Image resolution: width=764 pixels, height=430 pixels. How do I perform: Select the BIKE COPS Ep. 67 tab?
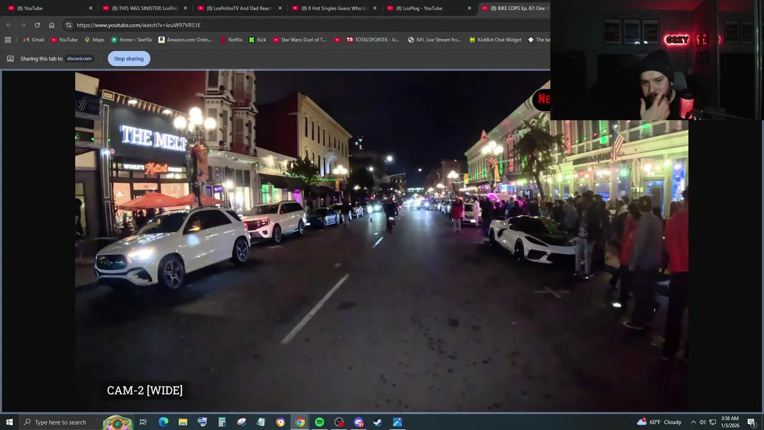(516, 8)
